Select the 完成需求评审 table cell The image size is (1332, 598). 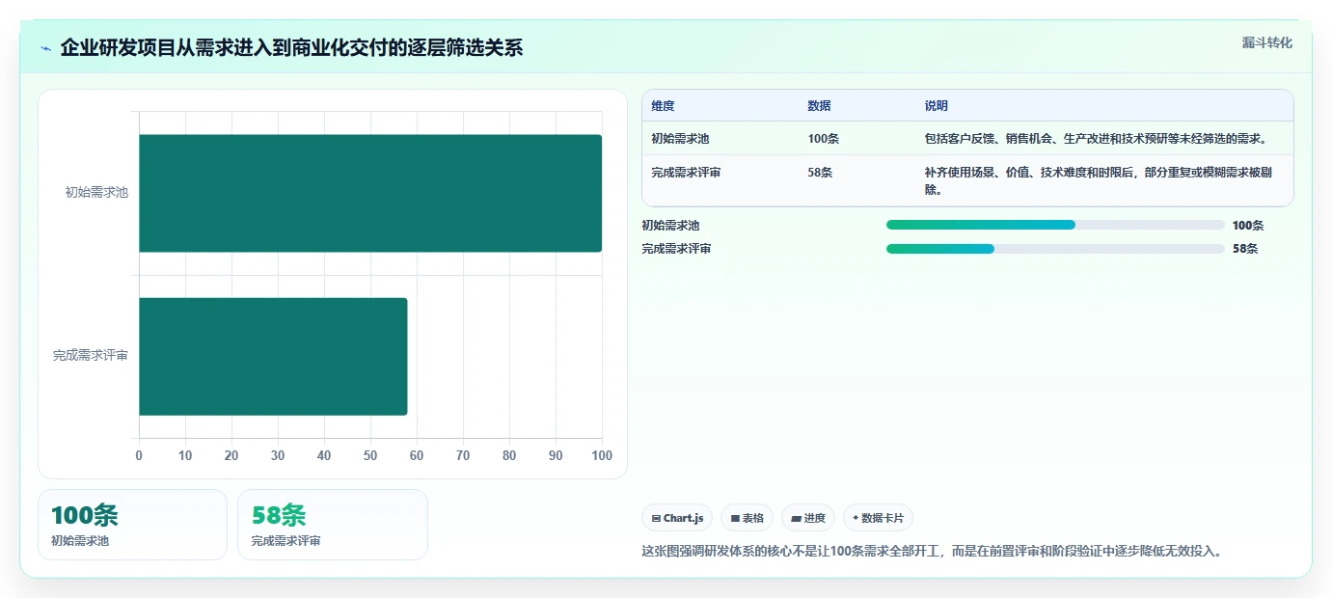click(686, 173)
